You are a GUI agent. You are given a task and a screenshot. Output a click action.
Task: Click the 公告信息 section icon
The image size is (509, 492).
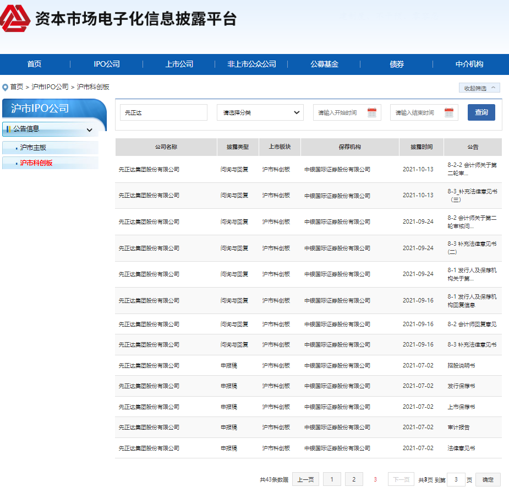(x=9, y=129)
